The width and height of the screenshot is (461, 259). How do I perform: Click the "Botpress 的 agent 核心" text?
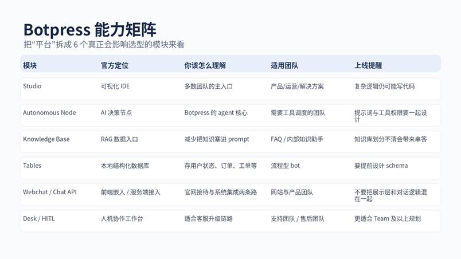pos(216,113)
